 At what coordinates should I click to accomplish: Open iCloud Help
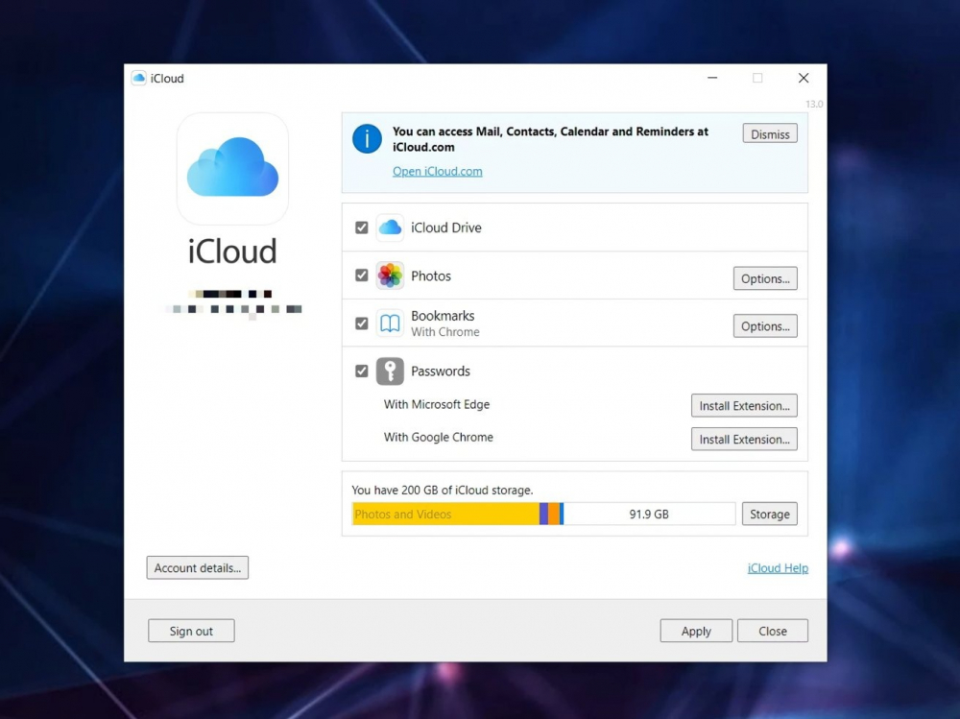coord(778,567)
